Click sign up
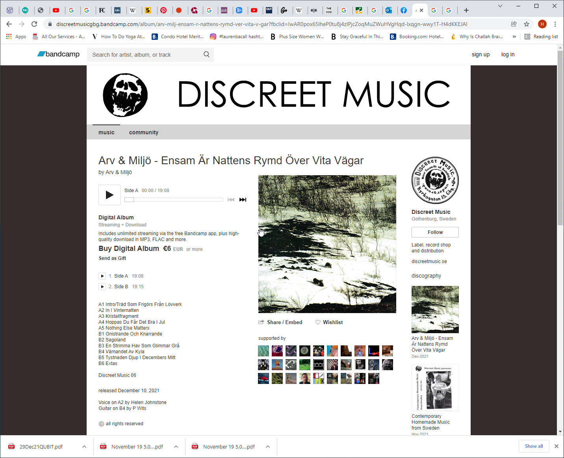 (481, 54)
